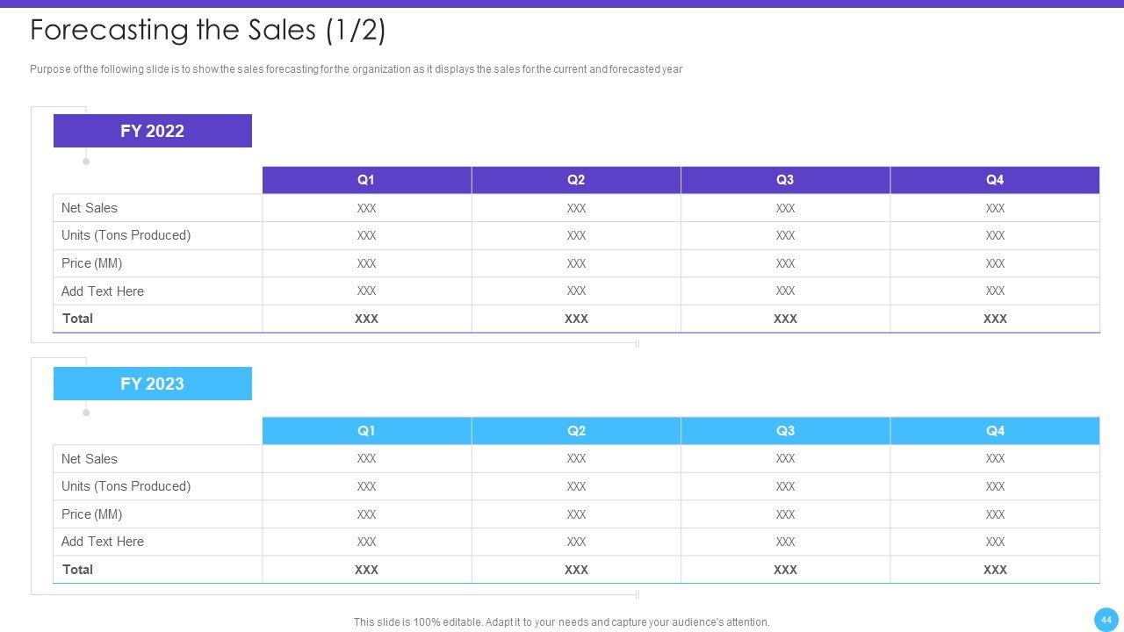Viewport: 1124px width, 632px height.
Task: Click the slide purpose description text
Action: [356, 69]
